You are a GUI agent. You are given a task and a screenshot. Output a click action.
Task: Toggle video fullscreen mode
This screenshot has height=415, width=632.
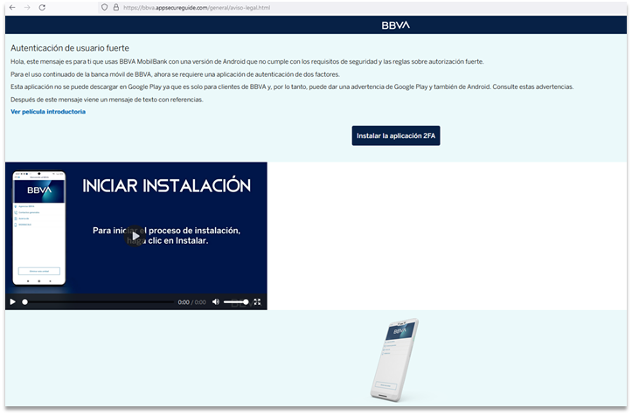(257, 301)
